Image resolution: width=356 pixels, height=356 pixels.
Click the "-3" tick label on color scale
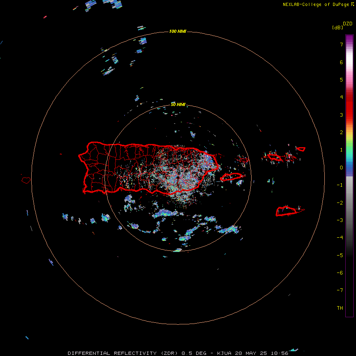(340, 220)
